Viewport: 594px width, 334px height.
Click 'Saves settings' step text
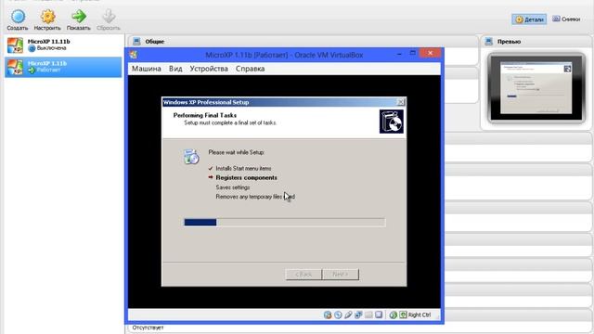pyautogui.click(x=233, y=187)
